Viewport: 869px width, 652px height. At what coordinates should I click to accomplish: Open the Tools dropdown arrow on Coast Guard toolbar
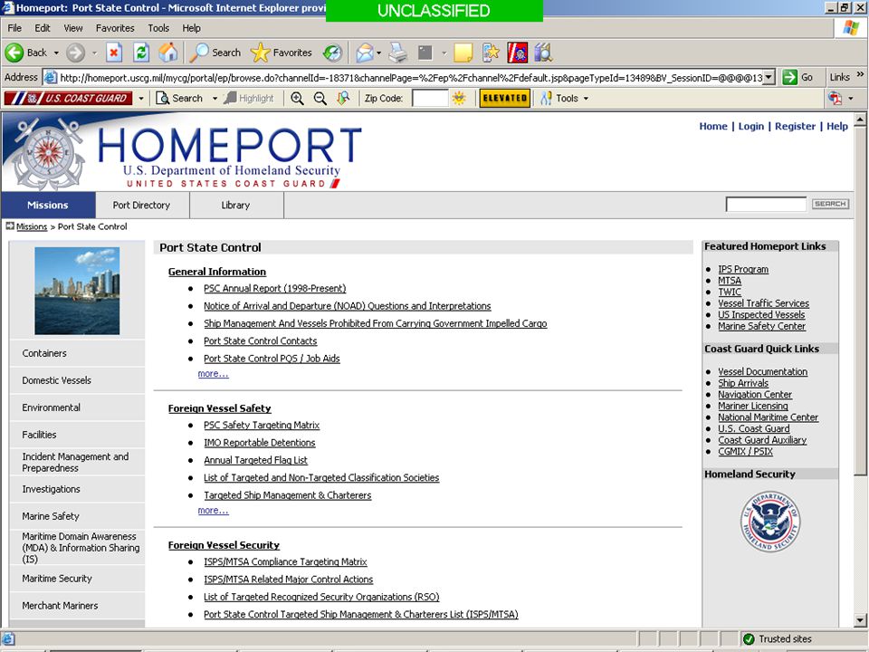click(x=586, y=98)
